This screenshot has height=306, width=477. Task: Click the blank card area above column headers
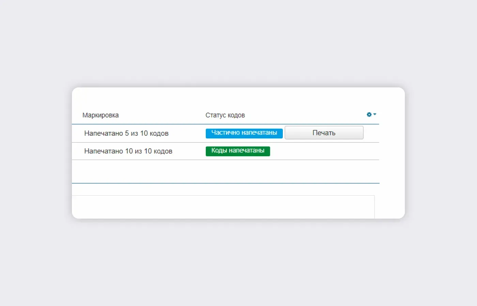pos(225,99)
